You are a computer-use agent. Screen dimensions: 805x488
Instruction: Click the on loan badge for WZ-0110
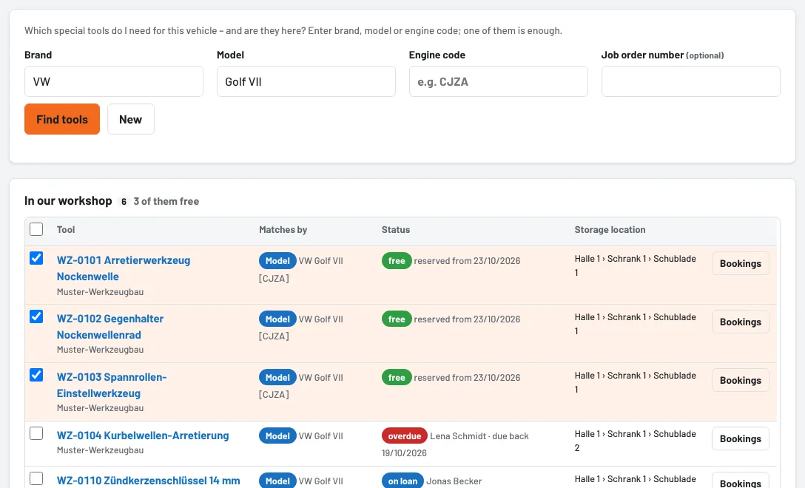pos(402,481)
